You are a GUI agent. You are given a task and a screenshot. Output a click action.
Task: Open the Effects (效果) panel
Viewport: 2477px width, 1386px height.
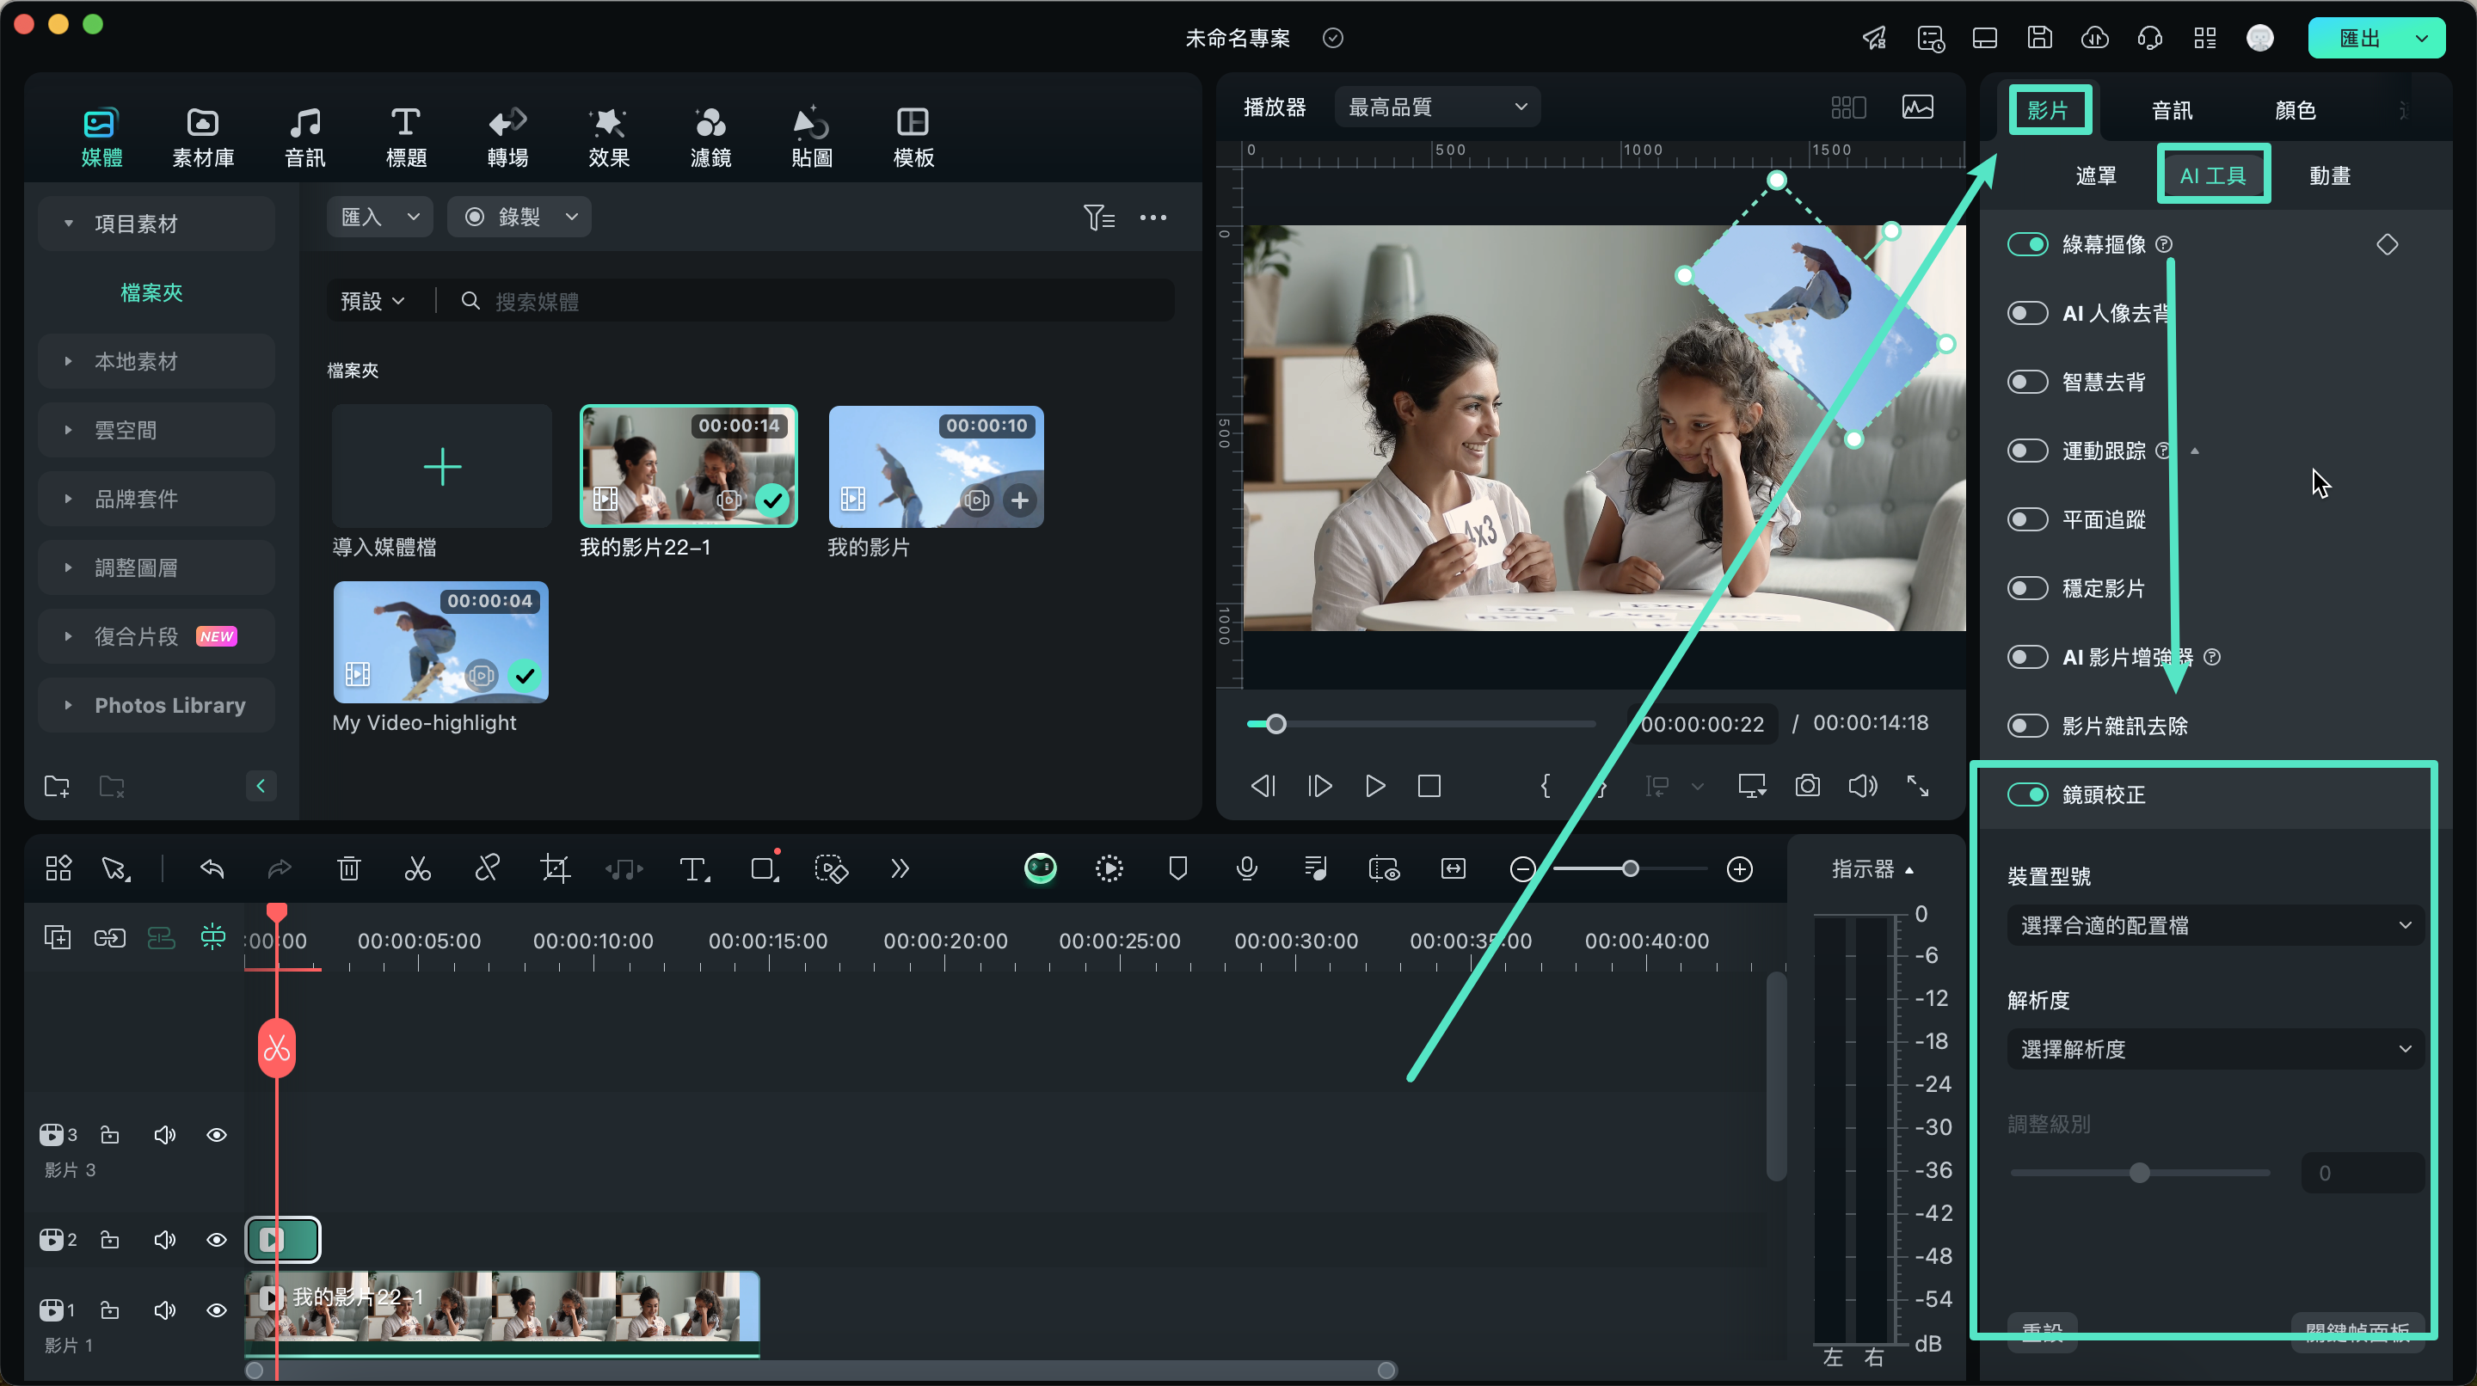point(609,138)
